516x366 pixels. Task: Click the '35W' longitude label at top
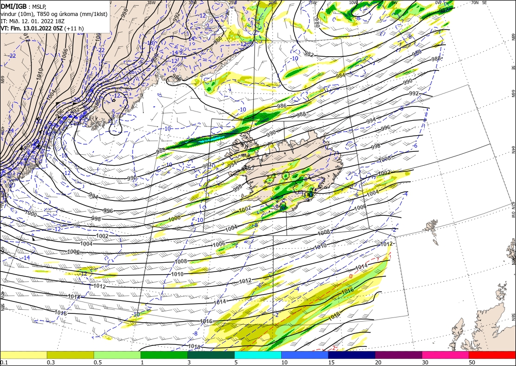point(151,2)
